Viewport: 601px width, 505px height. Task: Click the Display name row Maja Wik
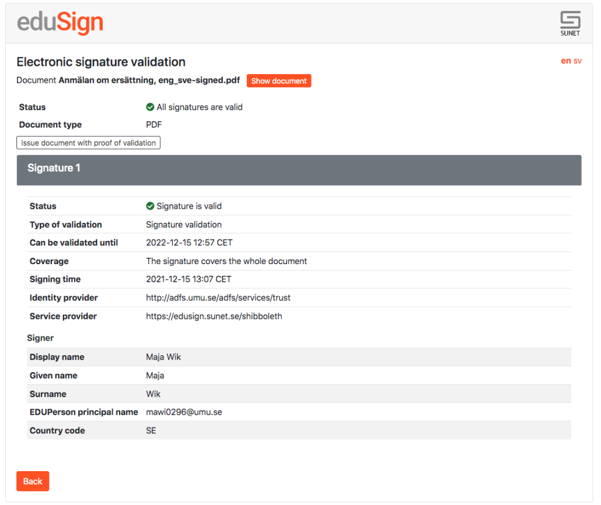coord(299,357)
